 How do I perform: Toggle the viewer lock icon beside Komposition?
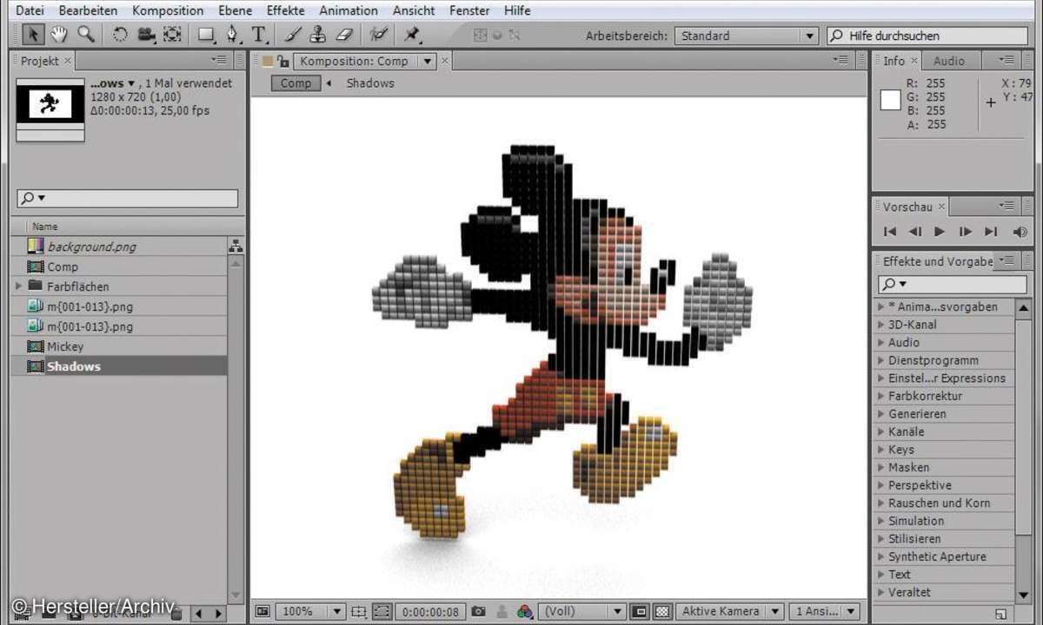(x=283, y=62)
